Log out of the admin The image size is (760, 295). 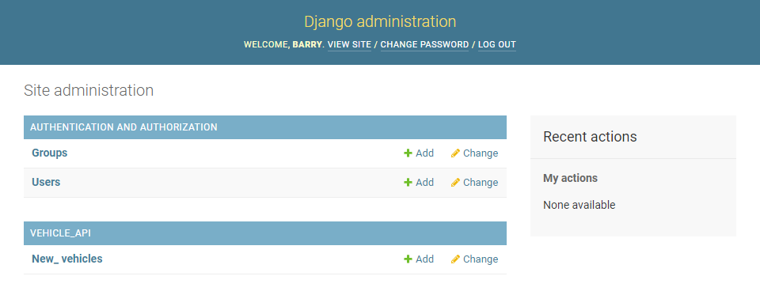[497, 44]
